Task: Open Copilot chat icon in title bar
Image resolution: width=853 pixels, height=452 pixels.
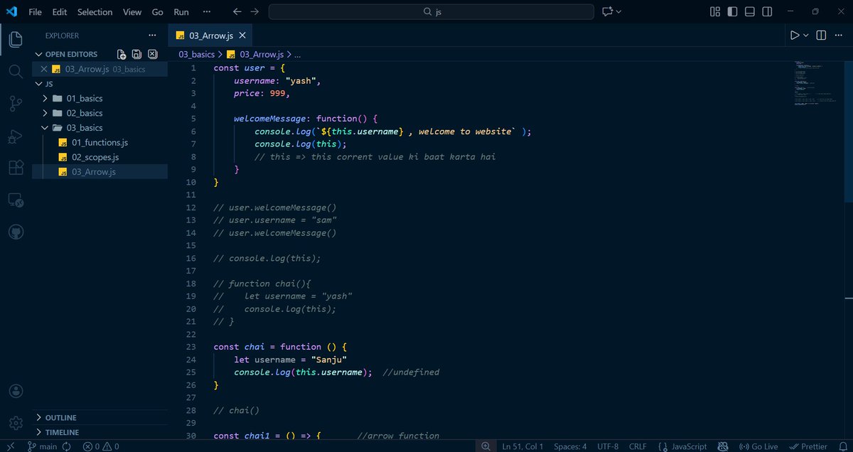Action: tap(607, 12)
